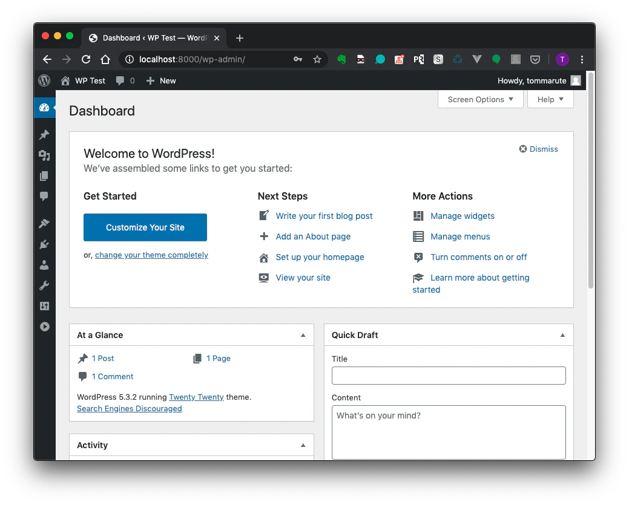Open the Appearance paintbrush sidebar icon
Viewport: 629px width, 505px height.
44,224
